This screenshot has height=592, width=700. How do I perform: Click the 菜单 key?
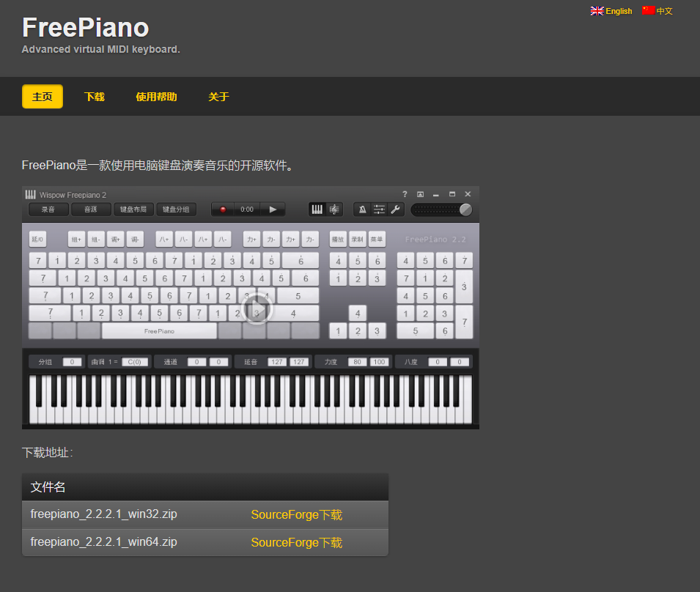point(377,239)
